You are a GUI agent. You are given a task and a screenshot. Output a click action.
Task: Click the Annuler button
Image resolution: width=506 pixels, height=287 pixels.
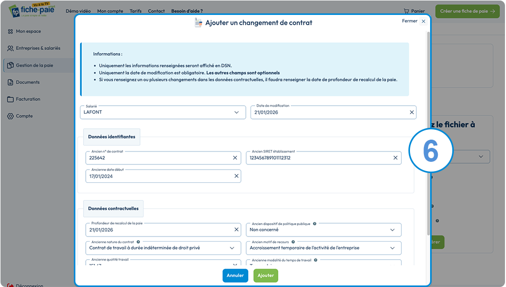pyautogui.click(x=235, y=275)
